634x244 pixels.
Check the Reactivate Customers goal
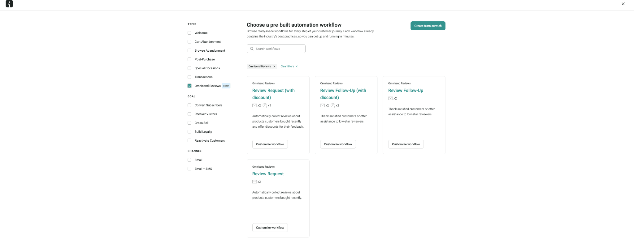point(189,140)
